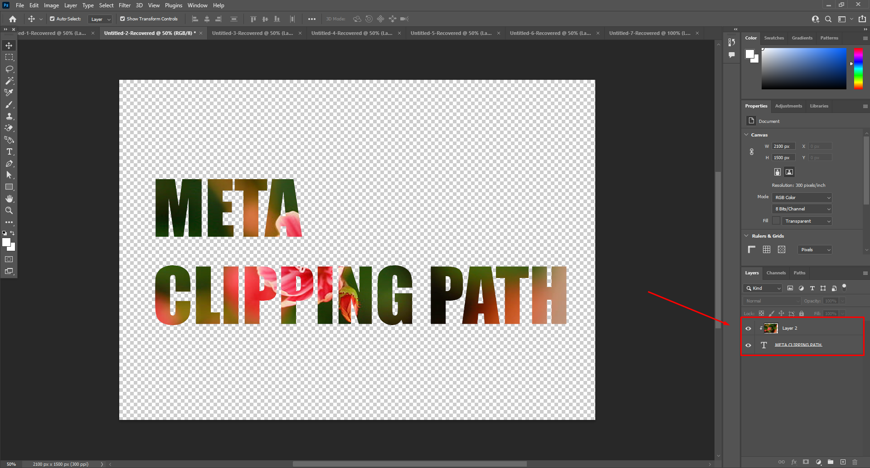
Task: Select the Zoom tool
Action: pos(9,210)
